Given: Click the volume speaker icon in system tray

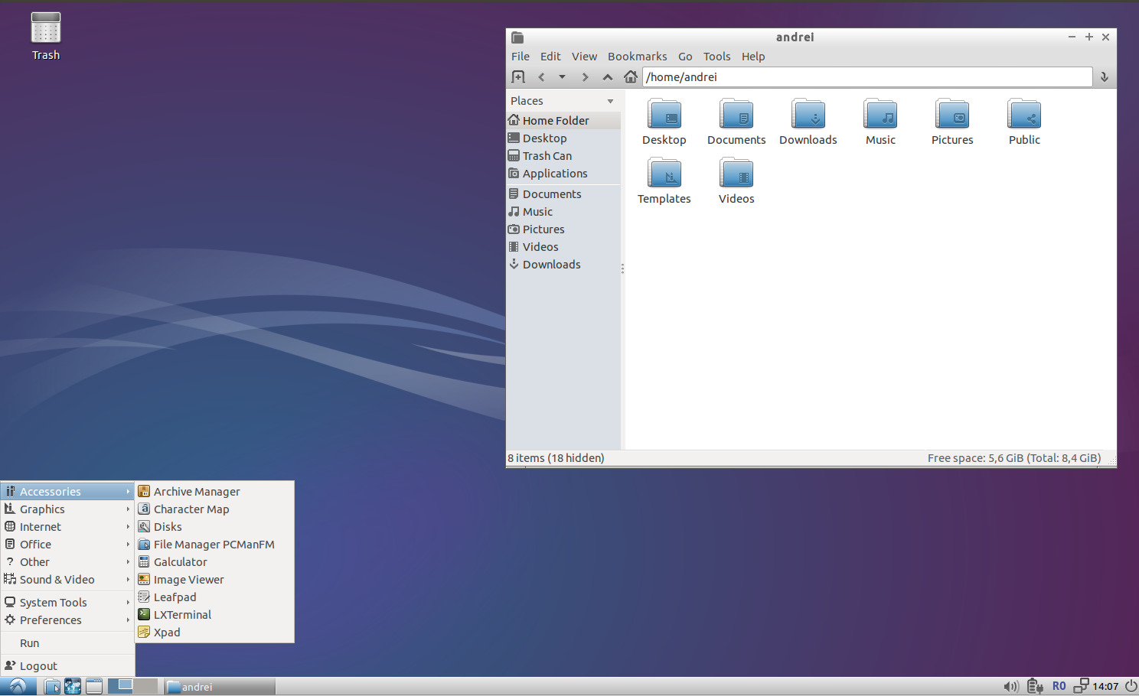Looking at the screenshot, I should click(1010, 686).
